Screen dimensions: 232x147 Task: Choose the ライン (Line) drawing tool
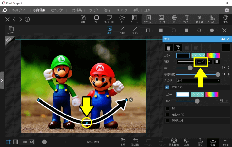pos(135,30)
